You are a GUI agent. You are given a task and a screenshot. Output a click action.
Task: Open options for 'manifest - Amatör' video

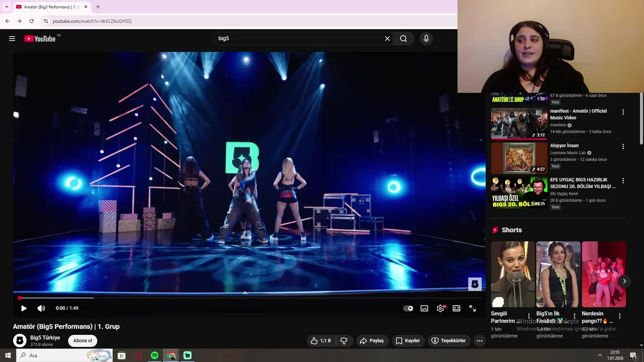[x=623, y=112]
